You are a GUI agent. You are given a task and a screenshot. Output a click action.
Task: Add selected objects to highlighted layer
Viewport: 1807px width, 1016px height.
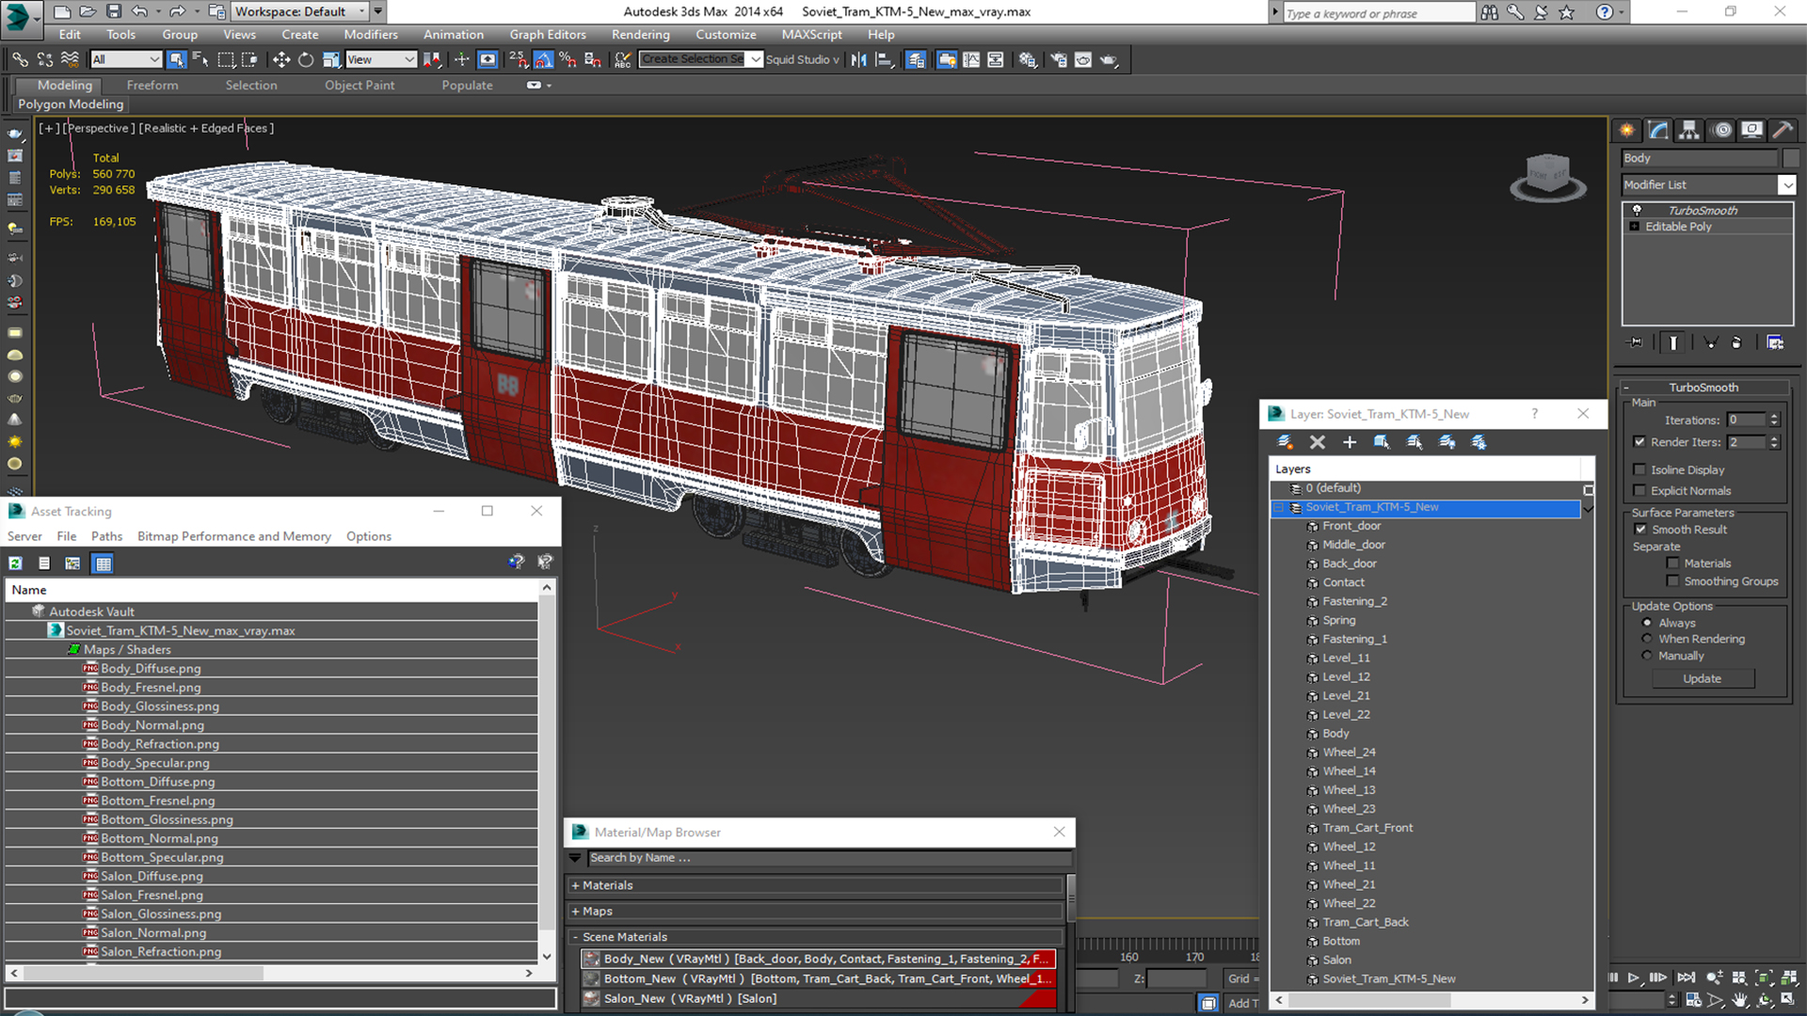point(1349,442)
